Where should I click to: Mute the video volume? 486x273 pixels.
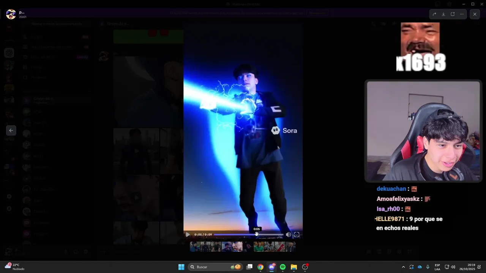pyautogui.click(x=288, y=235)
